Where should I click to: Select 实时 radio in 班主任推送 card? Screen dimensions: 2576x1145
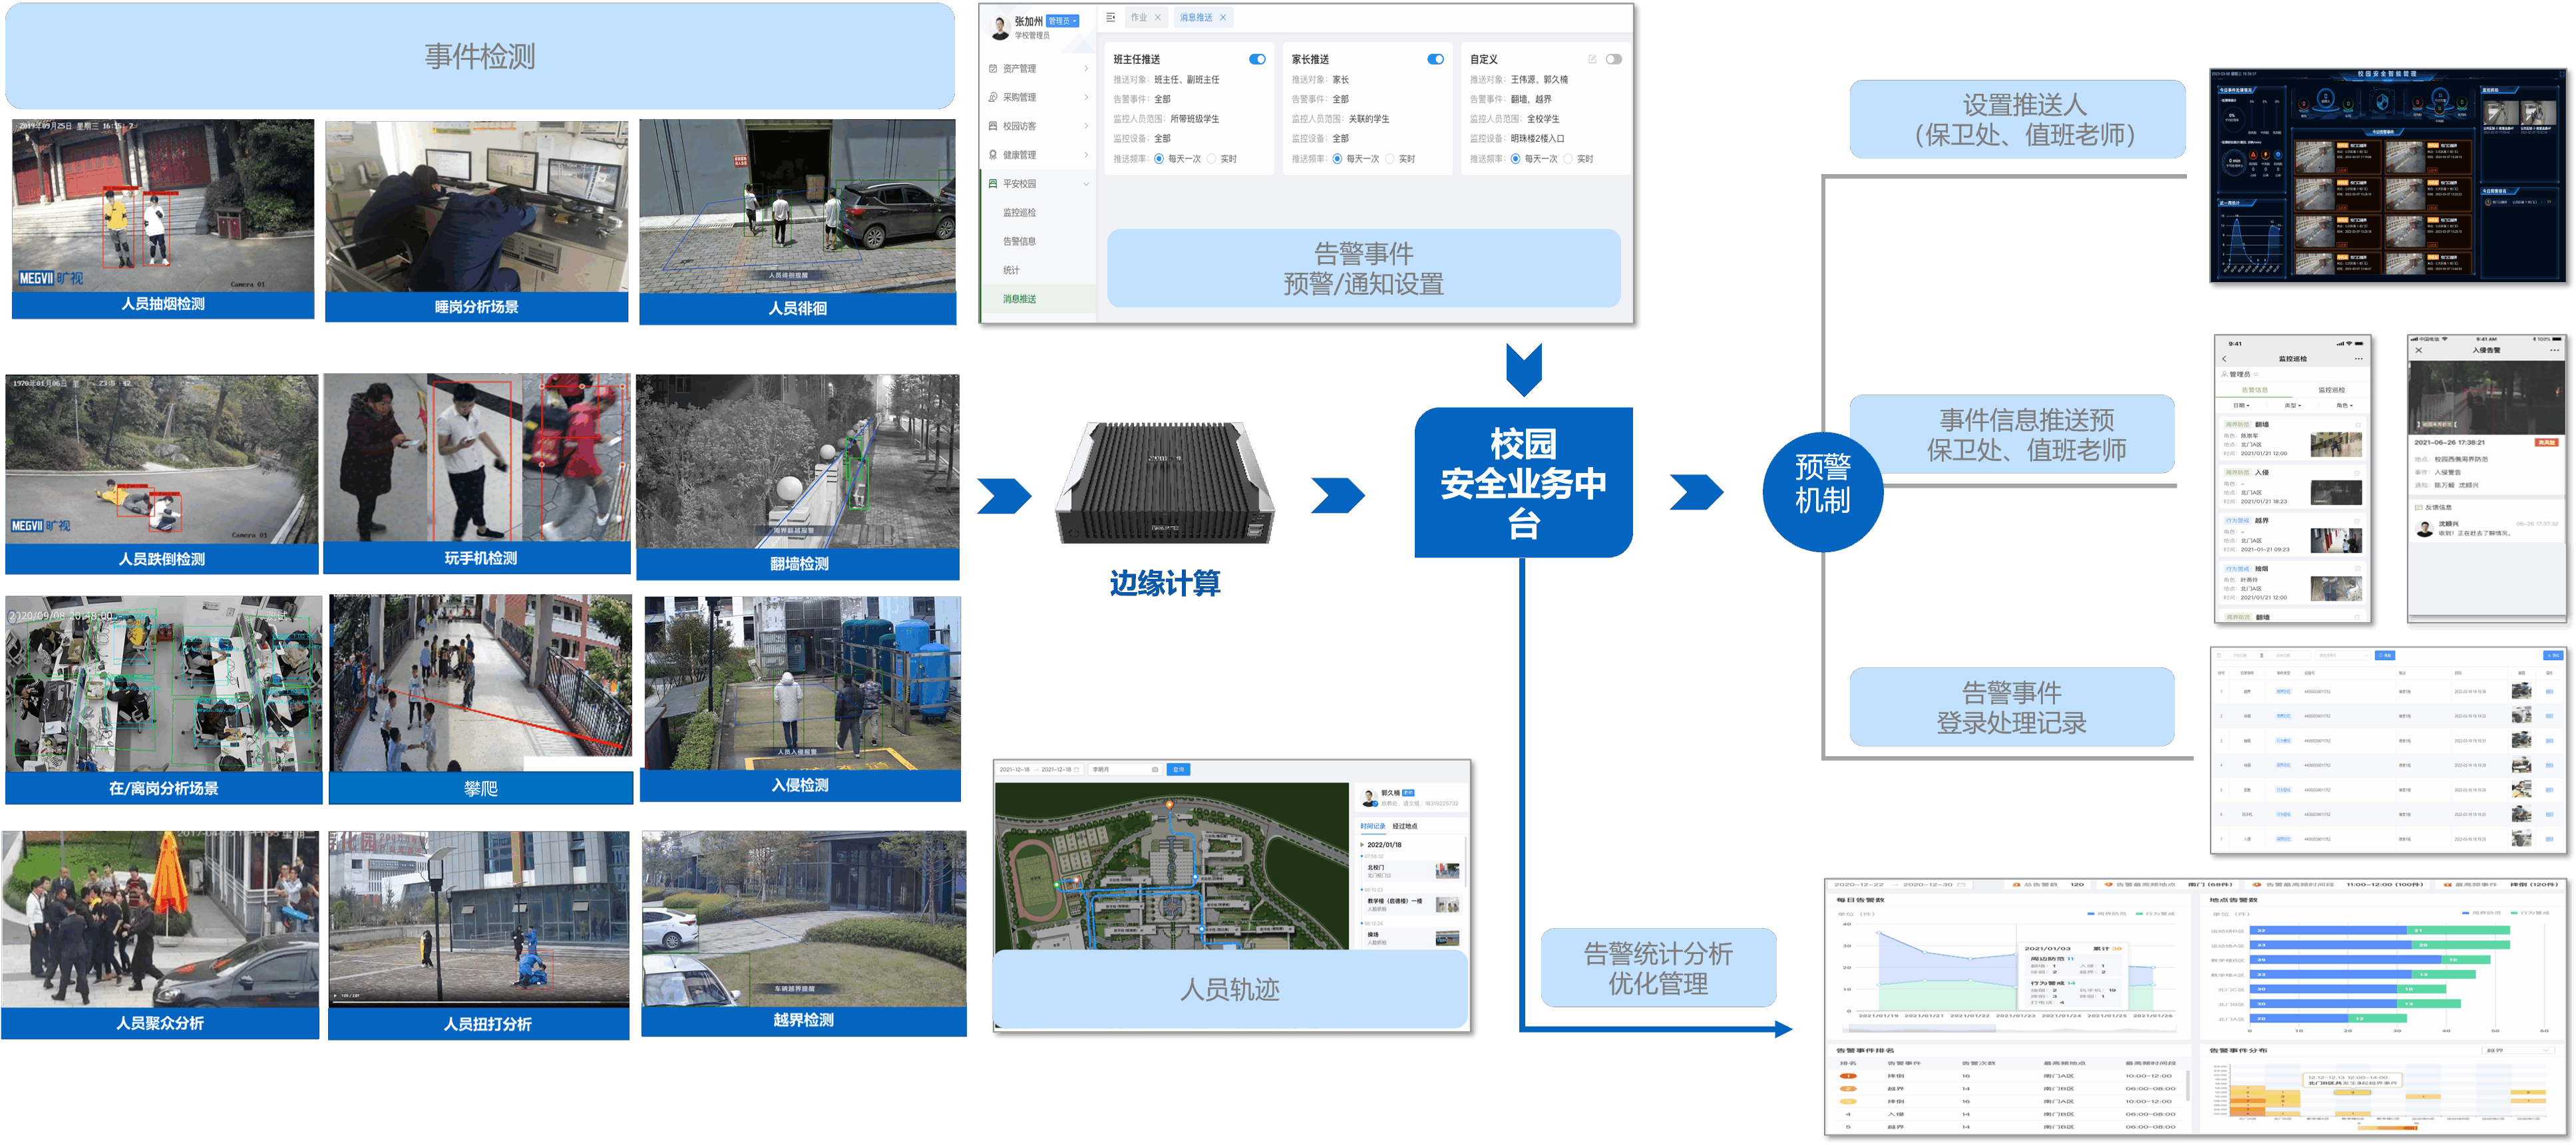[1211, 159]
